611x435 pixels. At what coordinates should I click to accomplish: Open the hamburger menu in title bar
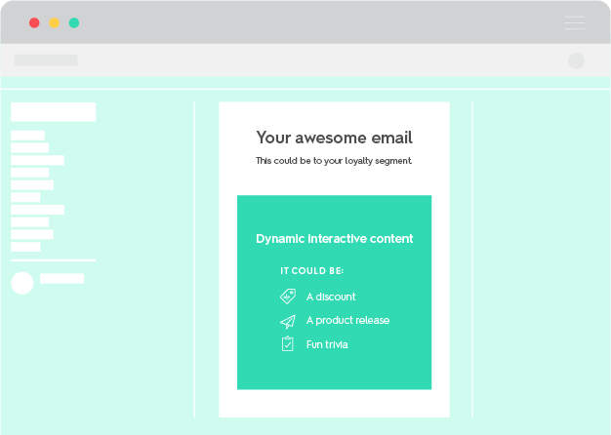click(x=574, y=23)
